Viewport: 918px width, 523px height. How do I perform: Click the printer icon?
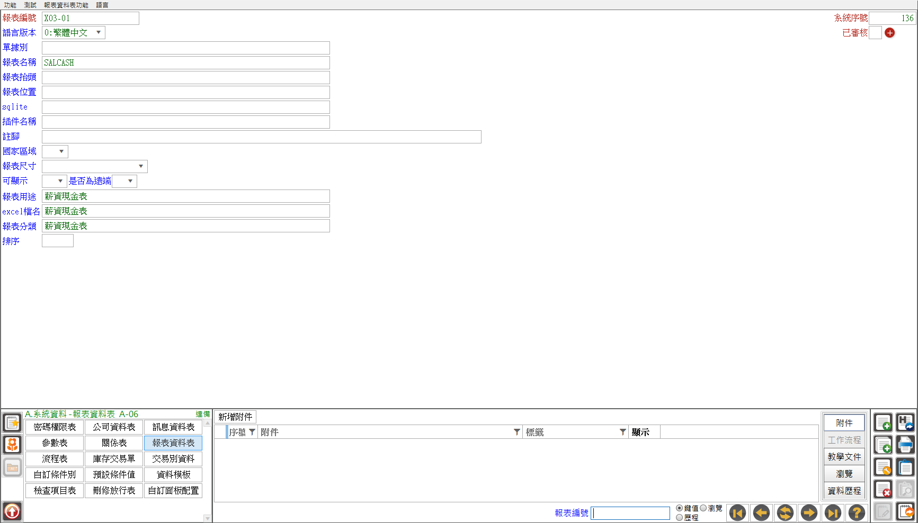pos(905,445)
